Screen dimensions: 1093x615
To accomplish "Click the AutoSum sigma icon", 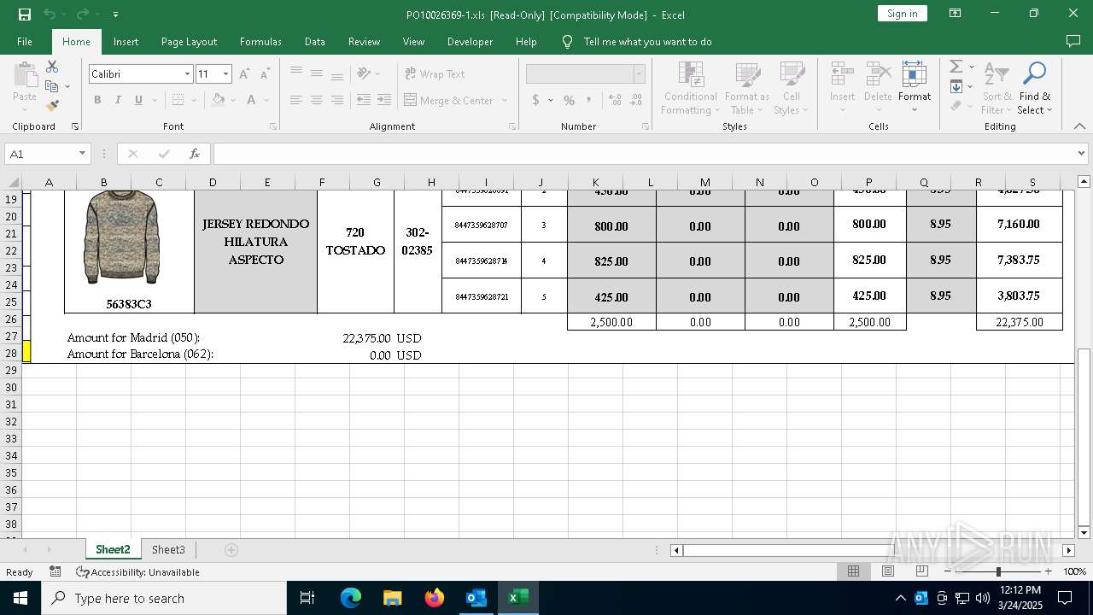I will click(x=956, y=67).
